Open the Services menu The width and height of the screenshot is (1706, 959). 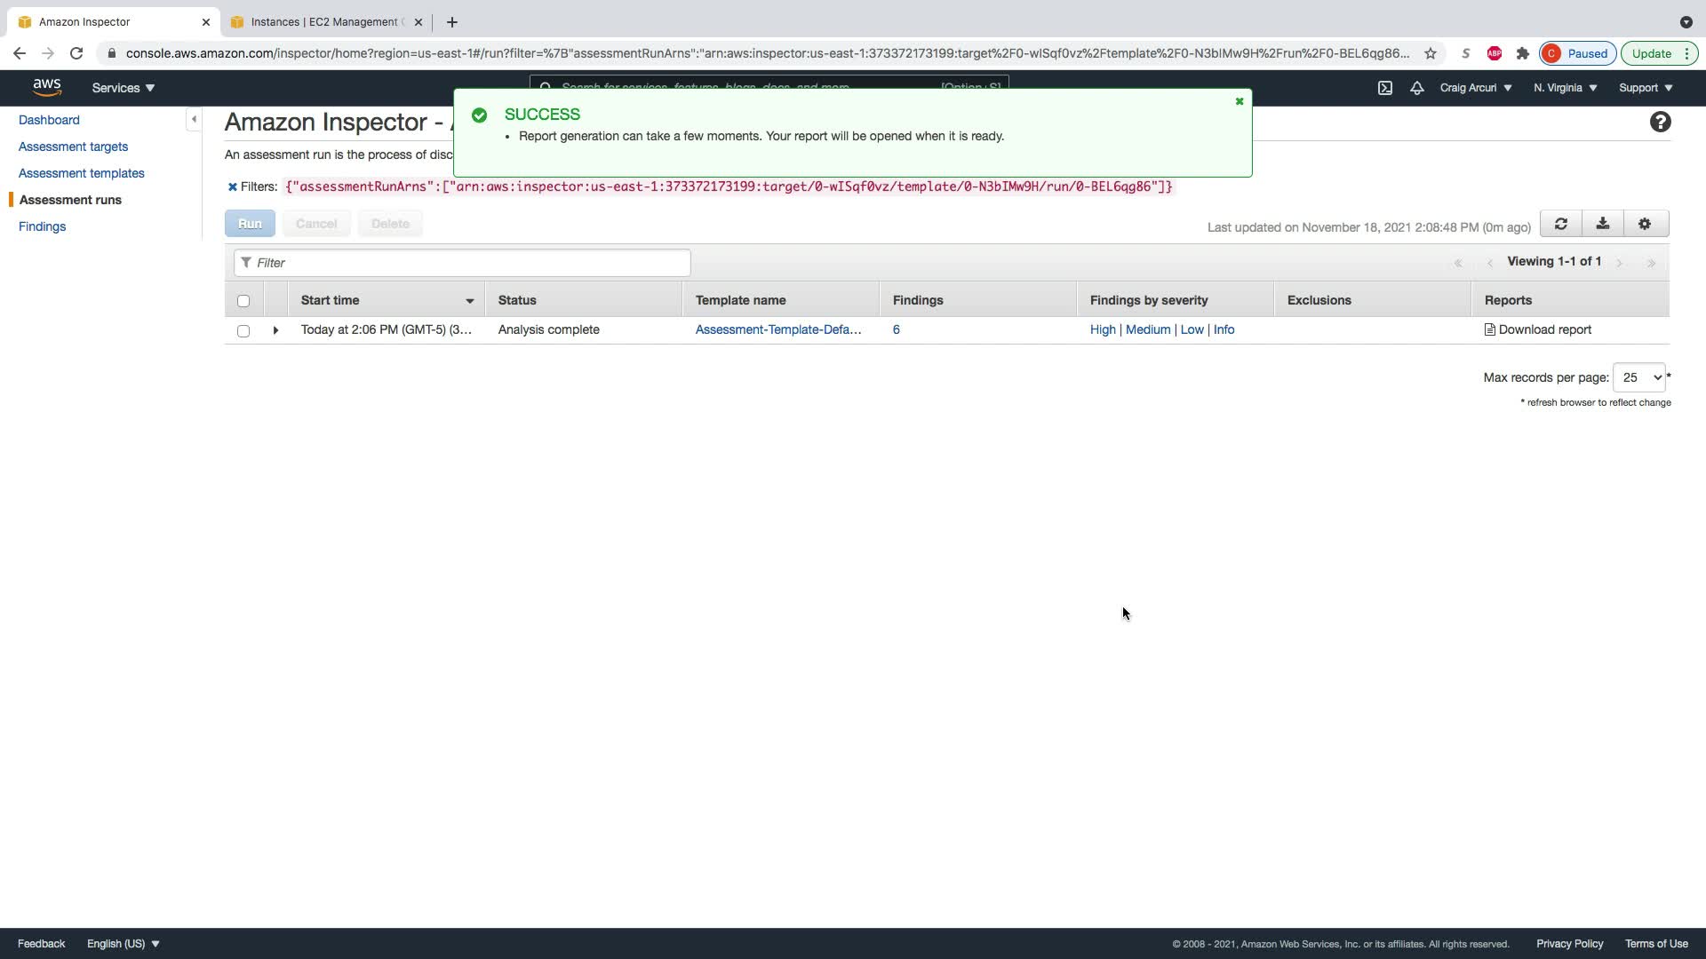click(123, 88)
